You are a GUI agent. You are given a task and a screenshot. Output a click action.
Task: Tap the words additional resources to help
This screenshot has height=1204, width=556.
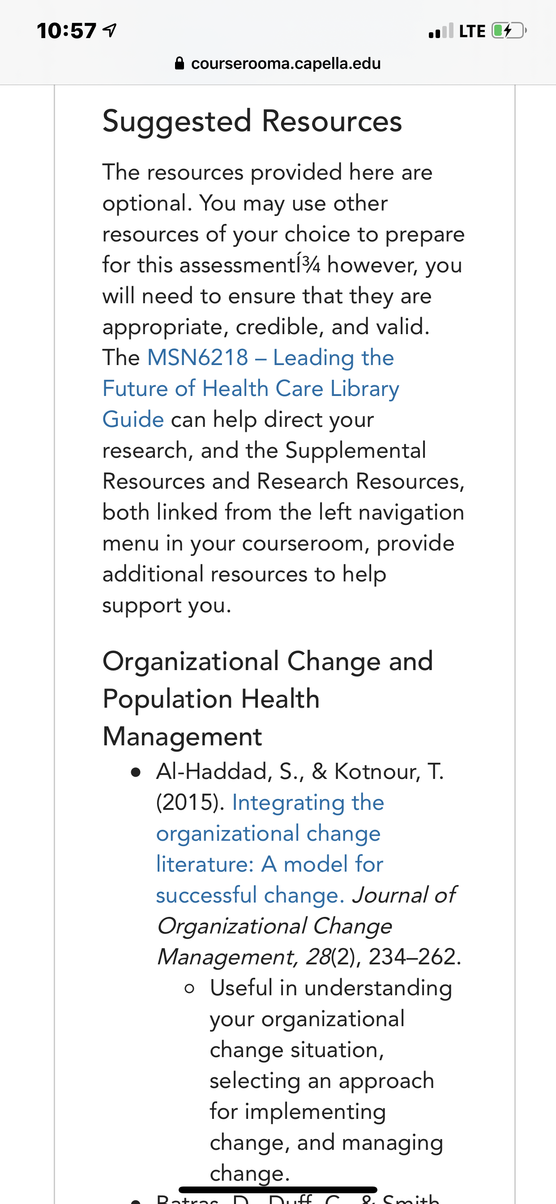click(244, 574)
